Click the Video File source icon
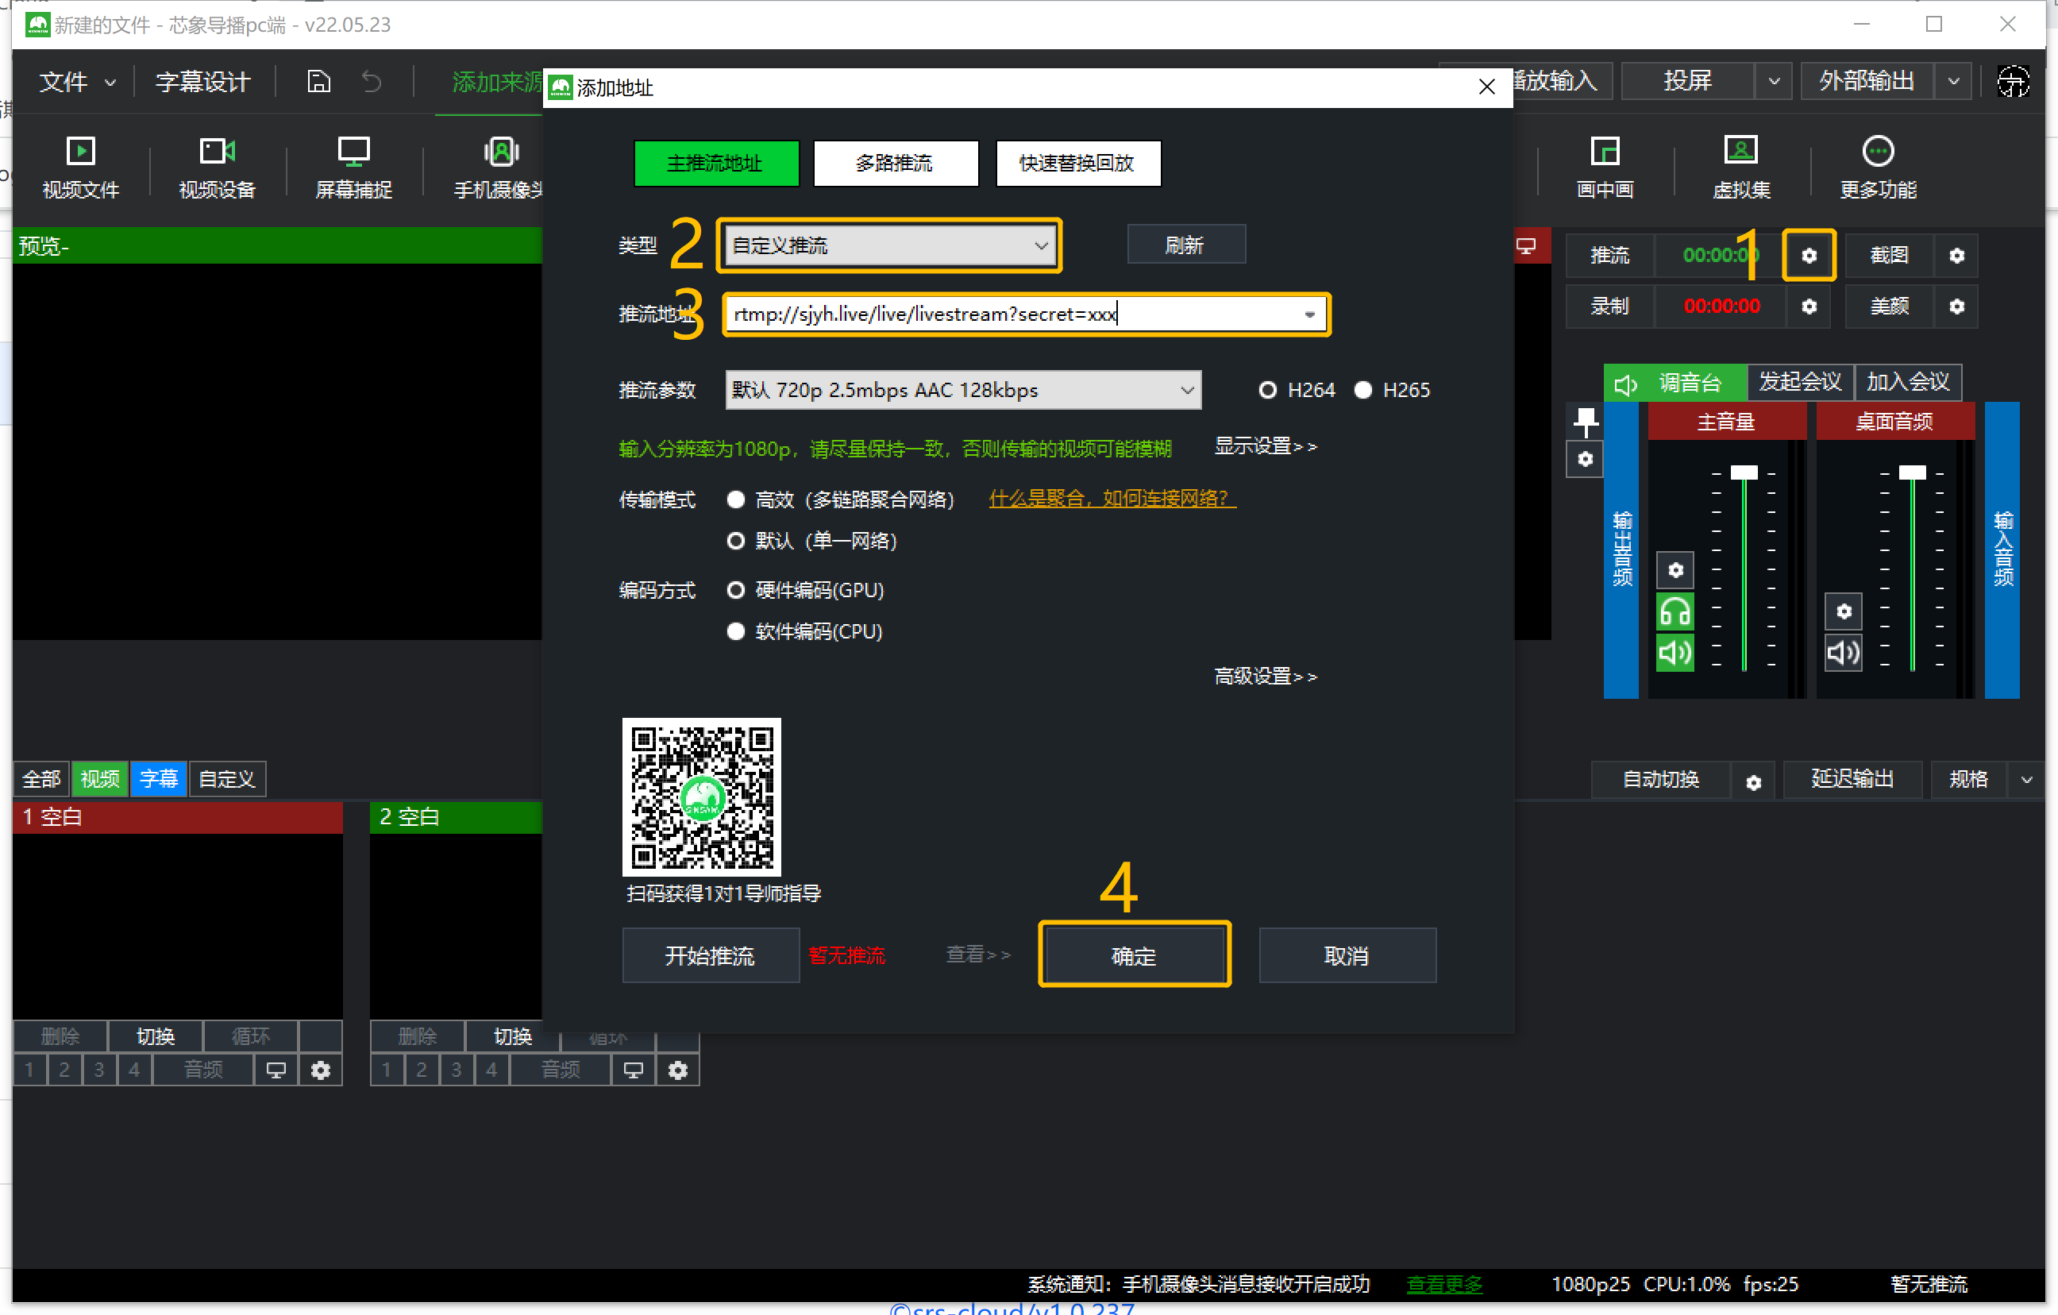The width and height of the screenshot is (2058, 1315). point(80,153)
